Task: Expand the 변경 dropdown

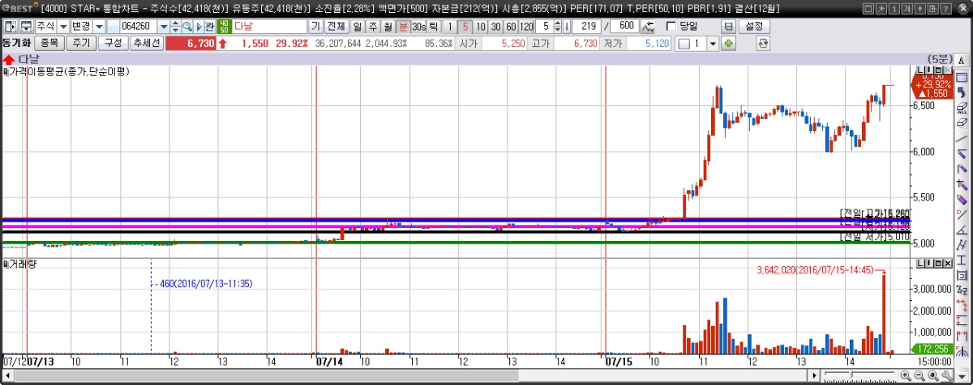Action: click(99, 26)
